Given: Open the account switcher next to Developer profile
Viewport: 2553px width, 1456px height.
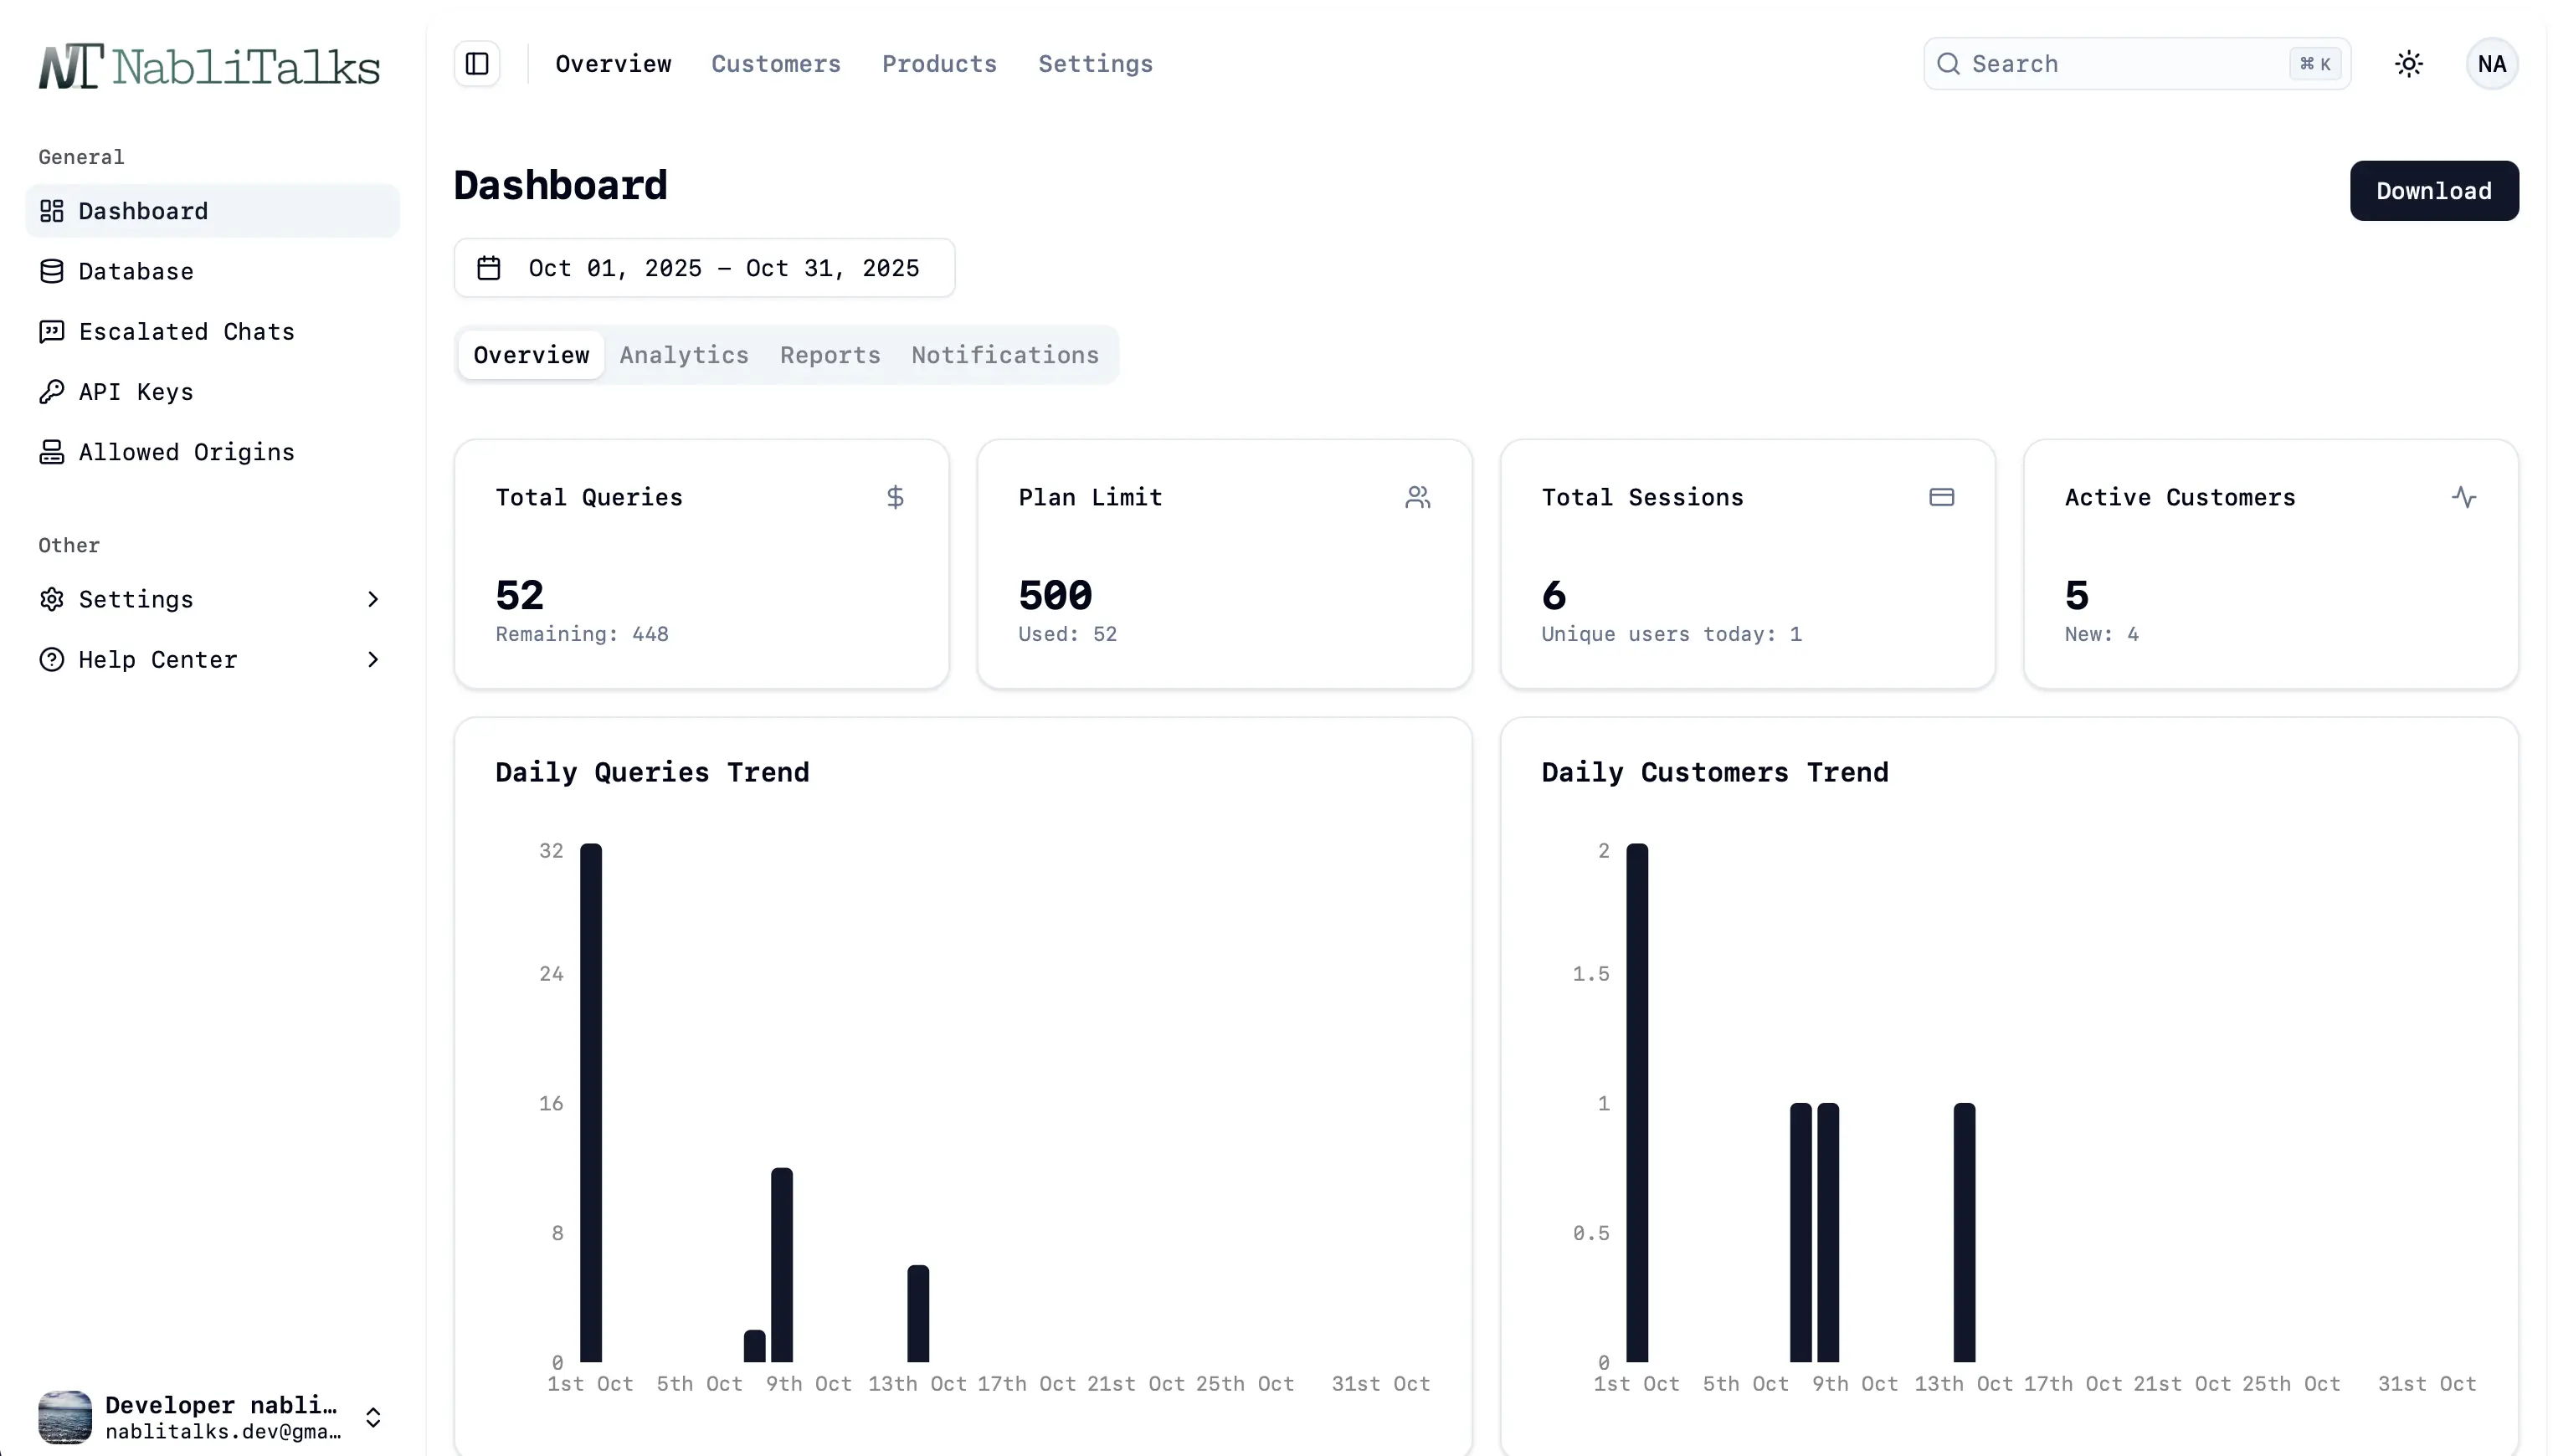Looking at the screenshot, I should pyautogui.click(x=373, y=1417).
